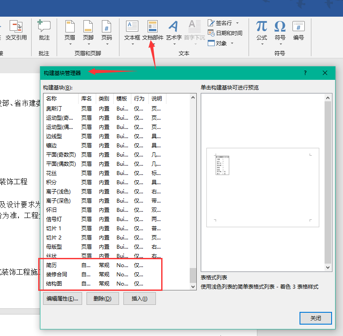Click the Insert (插入) button
343x336 pixels.
pos(140,298)
